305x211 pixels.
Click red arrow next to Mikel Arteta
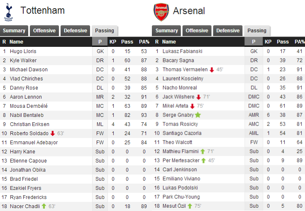pyautogui.click(x=193, y=106)
